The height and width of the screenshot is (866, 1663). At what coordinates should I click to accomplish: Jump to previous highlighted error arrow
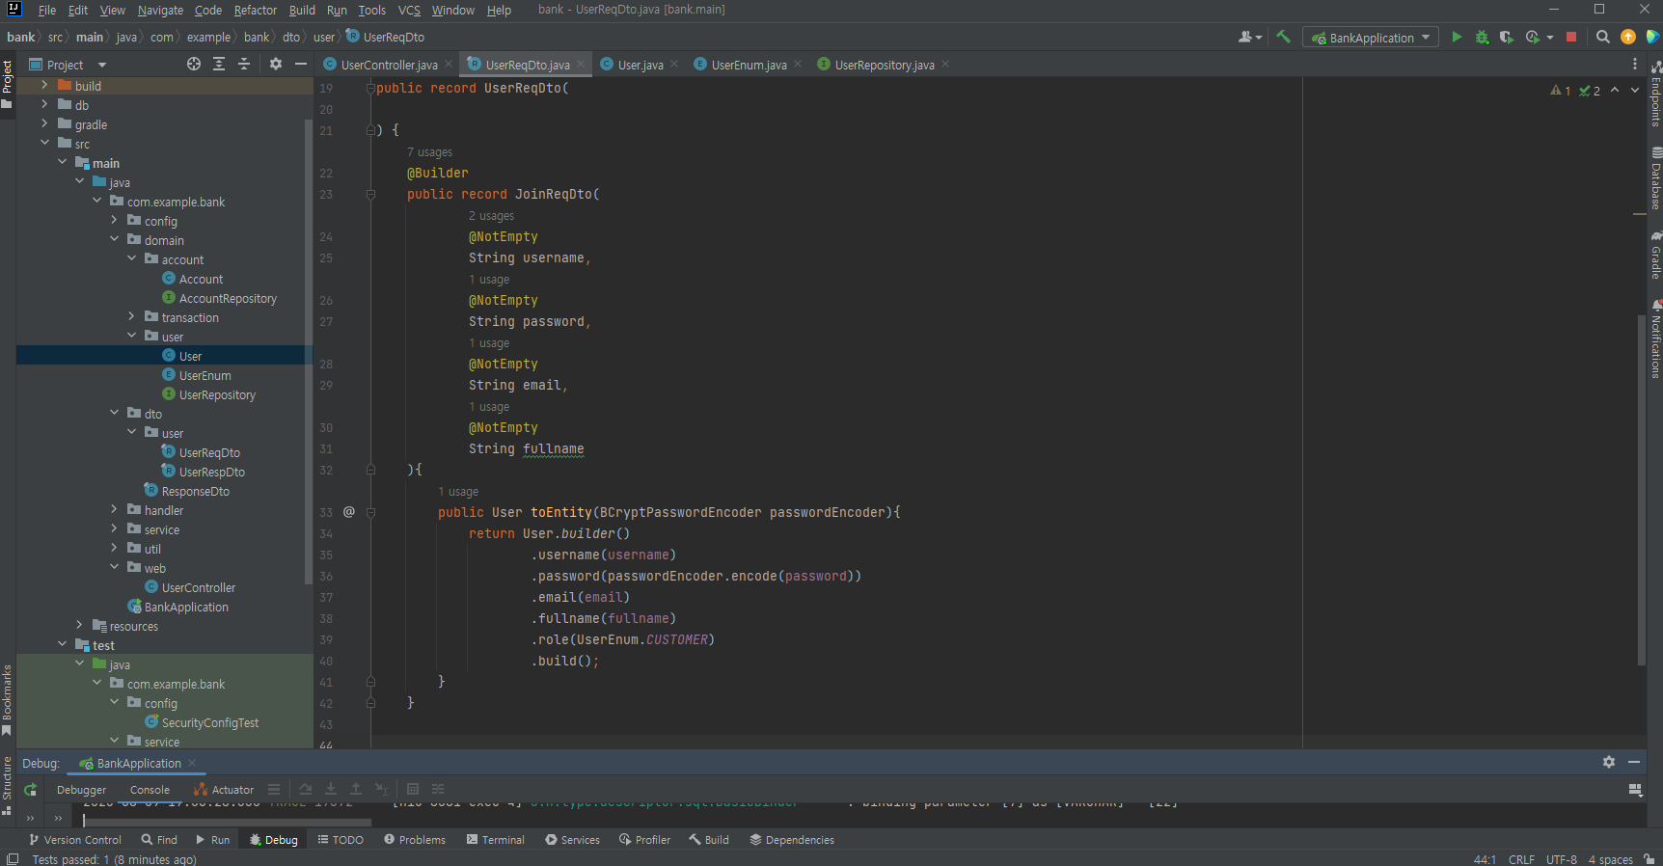click(x=1615, y=90)
